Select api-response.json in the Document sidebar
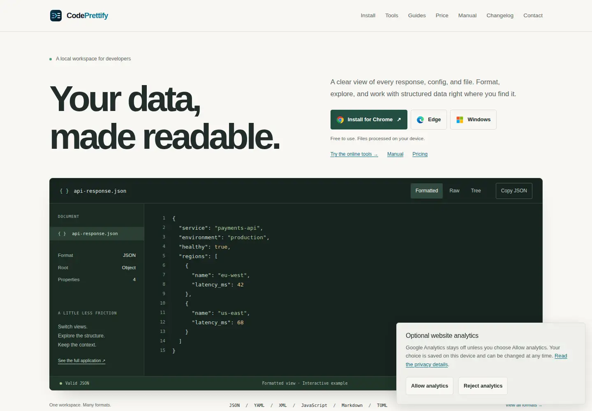Viewport: 592px width, 411px height. (97, 233)
